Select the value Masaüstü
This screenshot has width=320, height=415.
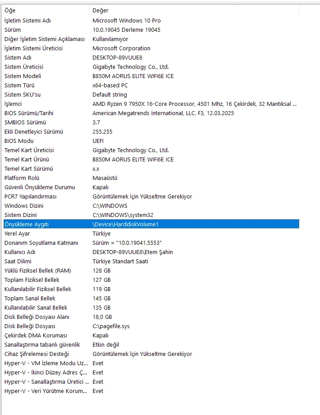click(x=105, y=178)
